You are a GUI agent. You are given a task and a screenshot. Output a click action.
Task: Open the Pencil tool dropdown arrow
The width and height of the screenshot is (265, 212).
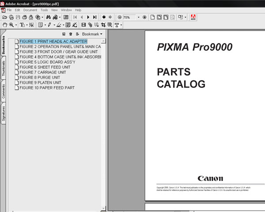[54, 25]
